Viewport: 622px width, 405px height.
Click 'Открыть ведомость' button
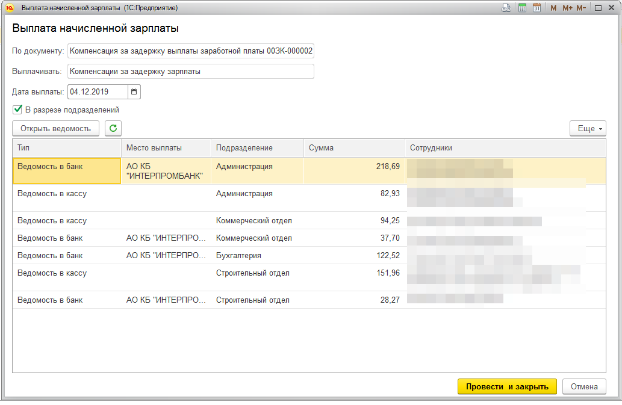55,128
